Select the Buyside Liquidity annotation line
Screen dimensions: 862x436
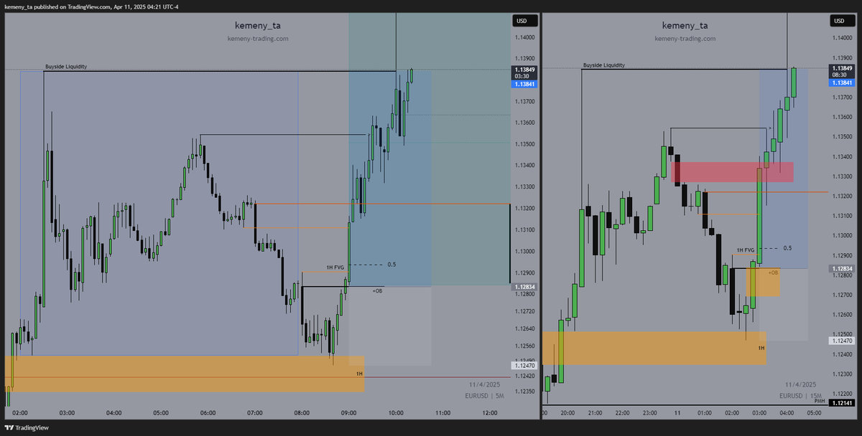click(66, 66)
